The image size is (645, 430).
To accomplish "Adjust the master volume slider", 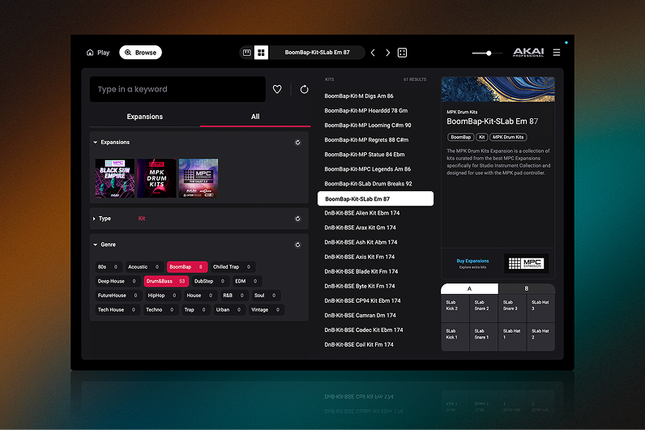I will [x=488, y=53].
